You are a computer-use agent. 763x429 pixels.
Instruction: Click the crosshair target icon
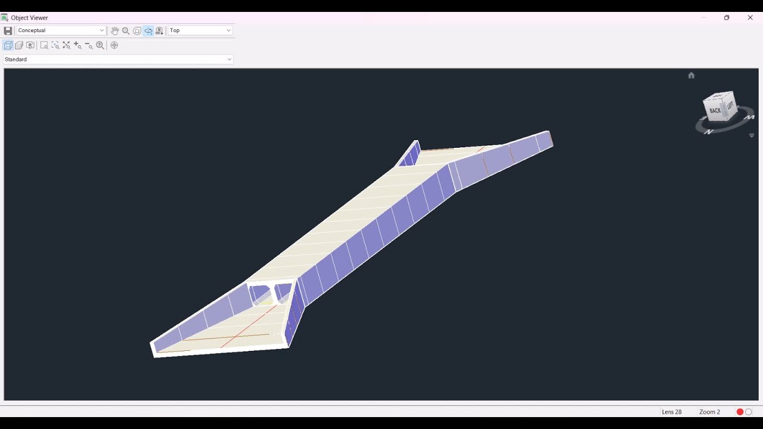(x=114, y=45)
